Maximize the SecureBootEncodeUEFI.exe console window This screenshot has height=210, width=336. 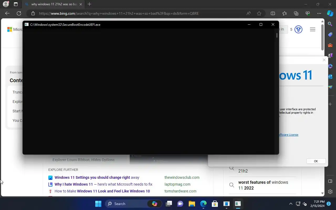pos(261,24)
